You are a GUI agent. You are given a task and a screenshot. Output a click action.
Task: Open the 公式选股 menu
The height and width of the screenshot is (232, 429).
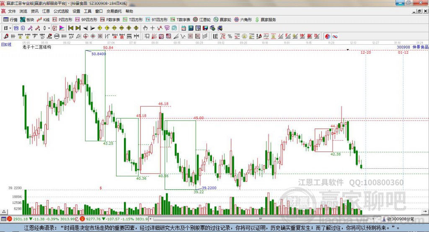[x=61, y=11]
